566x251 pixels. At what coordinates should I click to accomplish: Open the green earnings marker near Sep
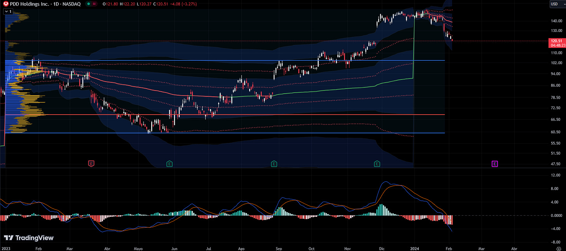click(274, 164)
